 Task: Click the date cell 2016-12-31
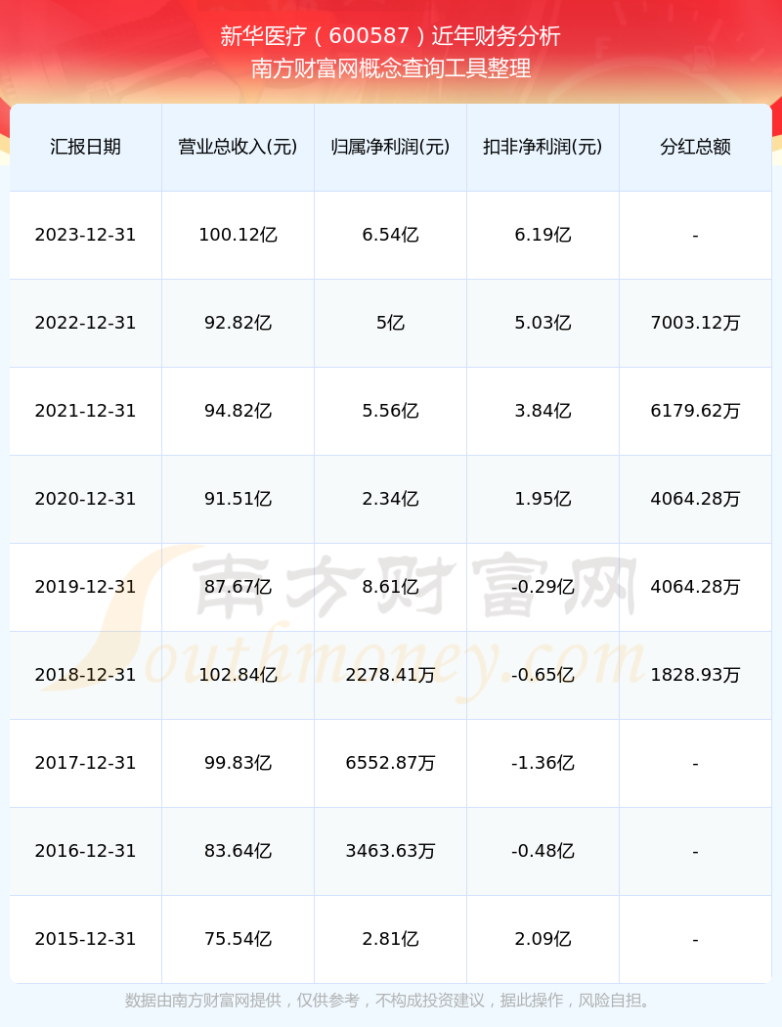click(x=86, y=852)
